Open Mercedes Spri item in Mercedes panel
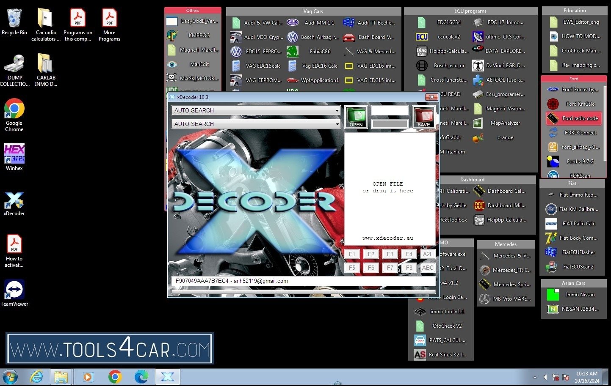Viewport: 611px width, 386px height. pyautogui.click(x=506, y=285)
